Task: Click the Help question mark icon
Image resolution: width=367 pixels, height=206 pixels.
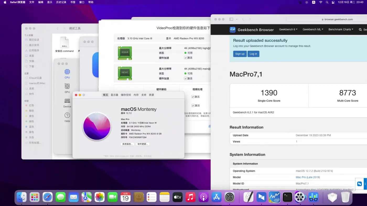Action: tap(67, 115)
